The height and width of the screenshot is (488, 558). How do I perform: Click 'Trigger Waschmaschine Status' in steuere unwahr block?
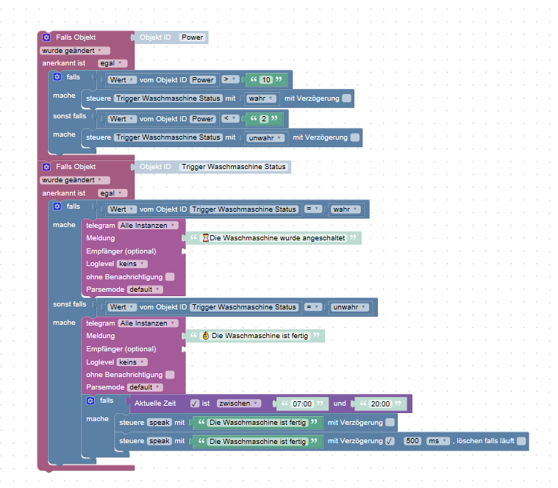pos(168,137)
